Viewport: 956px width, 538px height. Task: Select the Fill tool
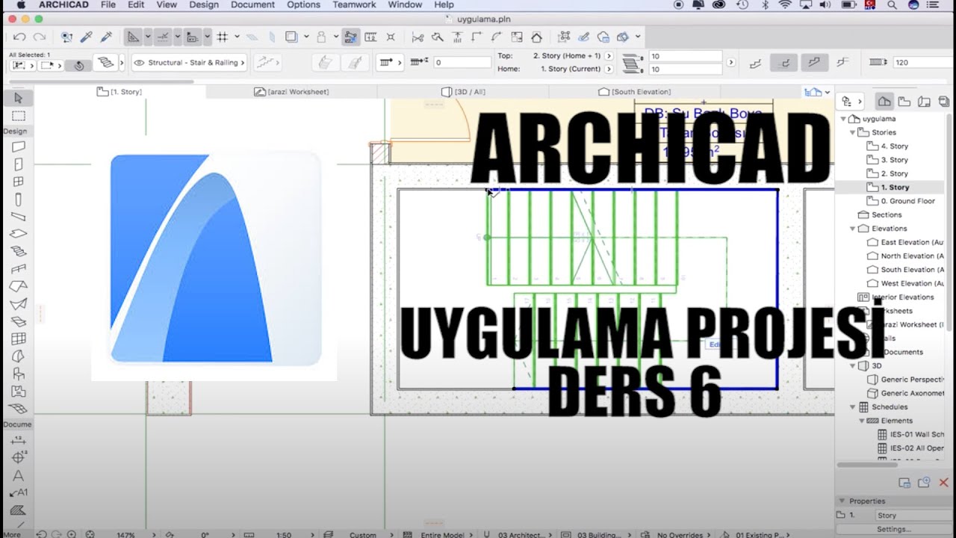click(19, 510)
